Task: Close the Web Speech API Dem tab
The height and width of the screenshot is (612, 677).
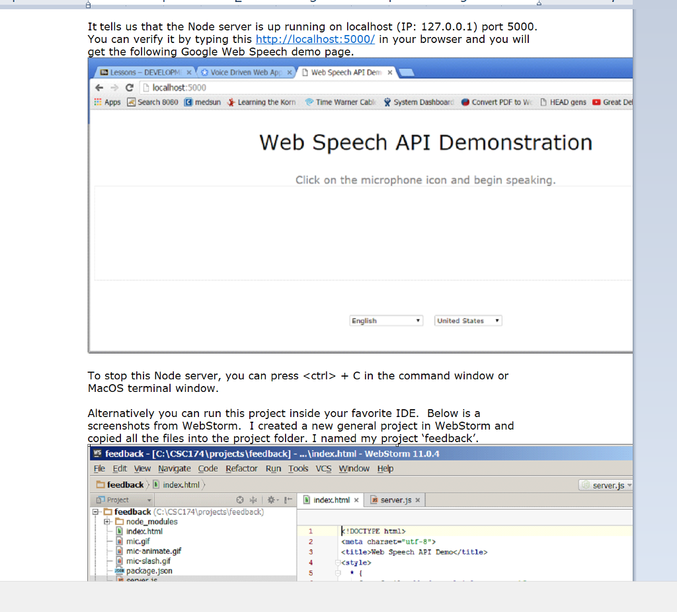Action: pyautogui.click(x=390, y=73)
